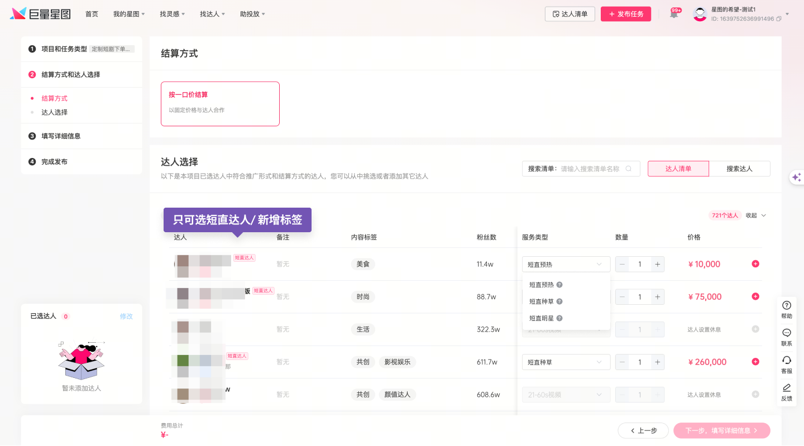Increase quantity for the ¥10,000 creator
Viewport: 804px width, 446px height.
(x=658, y=264)
